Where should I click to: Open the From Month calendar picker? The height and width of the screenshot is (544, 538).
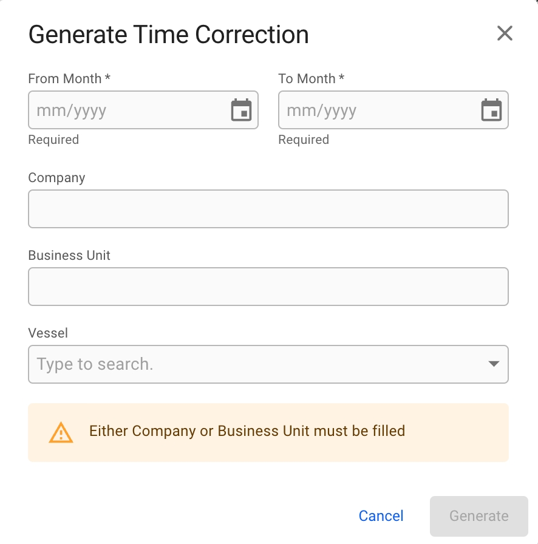pyautogui.click(x=242, y=110)
